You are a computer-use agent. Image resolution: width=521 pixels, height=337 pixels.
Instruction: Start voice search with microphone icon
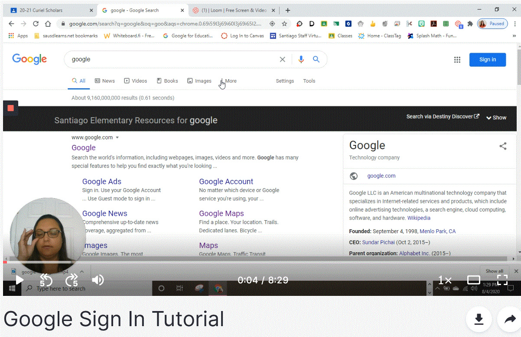[301, 59]
